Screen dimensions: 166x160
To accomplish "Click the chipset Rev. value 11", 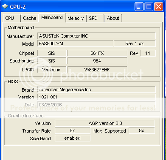I will [x=148, y=53].
